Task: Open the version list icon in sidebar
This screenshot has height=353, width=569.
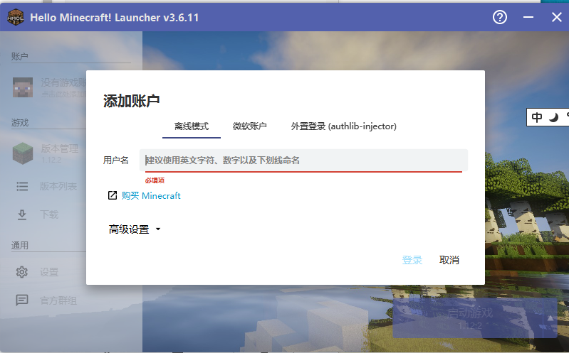Action: click(x=23, y=186)
